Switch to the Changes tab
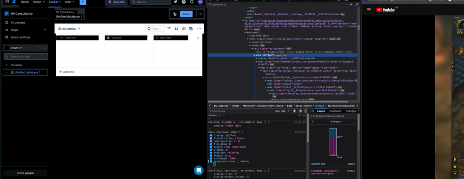 (351, 111)
